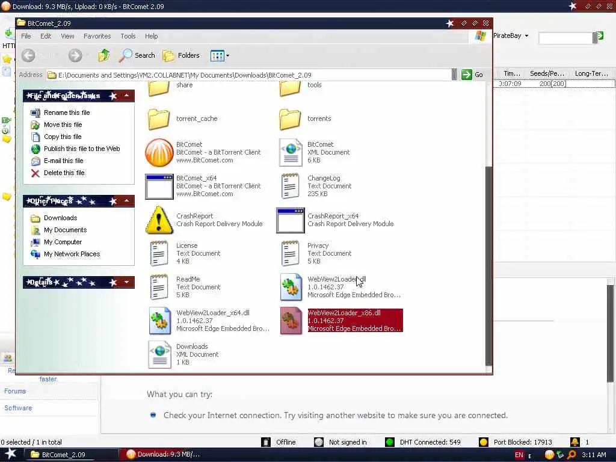
Task: Click the Long-Ter... column header in BitComet
Action: pyautogui.click(x=591, y=73)
